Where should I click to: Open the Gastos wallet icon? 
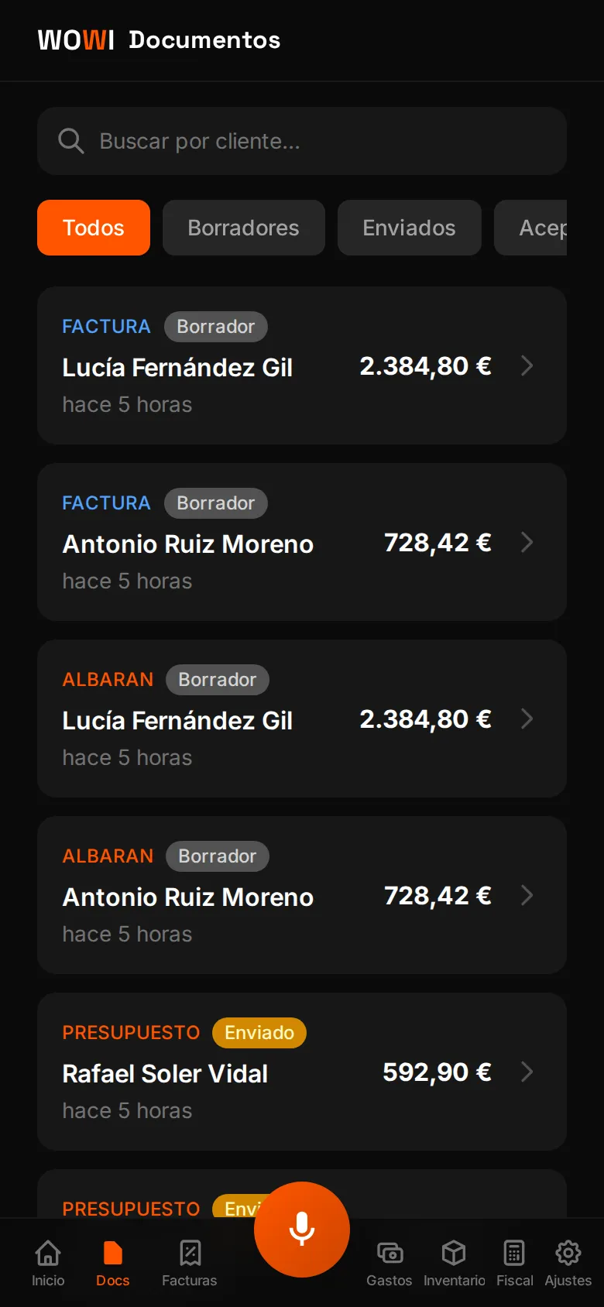[390, 1253]
